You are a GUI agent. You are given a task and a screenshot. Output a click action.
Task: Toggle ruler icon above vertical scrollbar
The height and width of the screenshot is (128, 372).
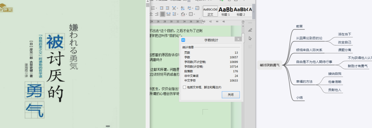point(243,22)
